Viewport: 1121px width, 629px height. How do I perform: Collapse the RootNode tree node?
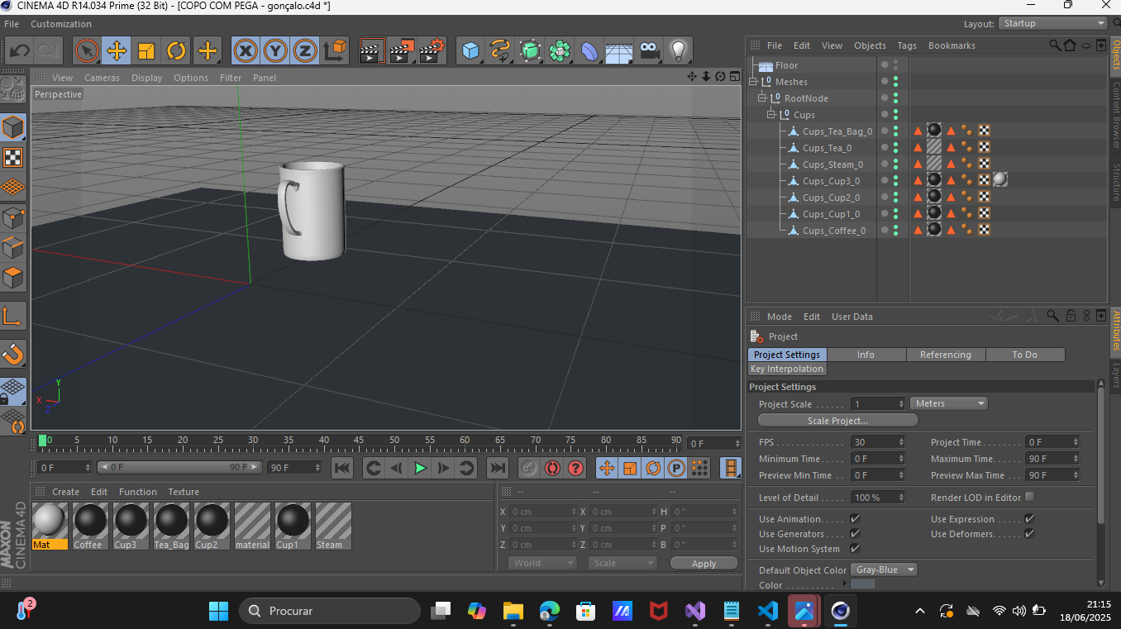tap(762, 98)
